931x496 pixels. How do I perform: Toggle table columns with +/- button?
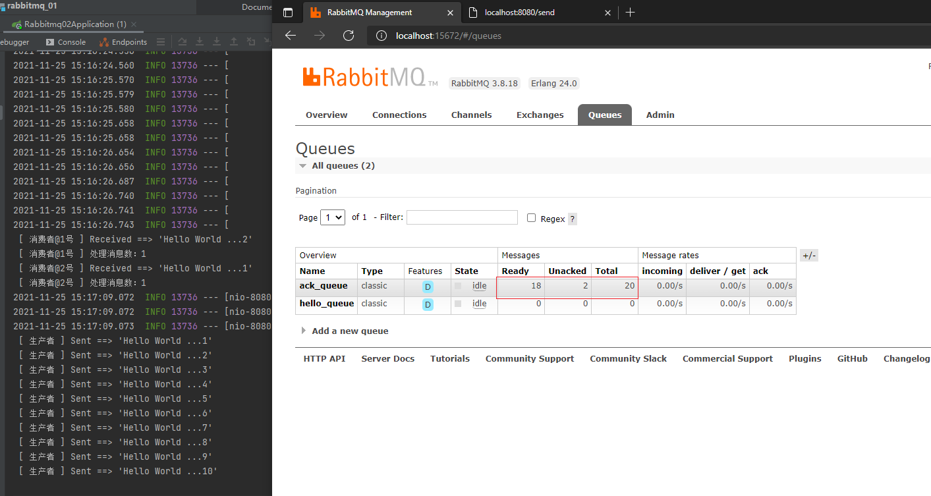click(x=809, y=256)
